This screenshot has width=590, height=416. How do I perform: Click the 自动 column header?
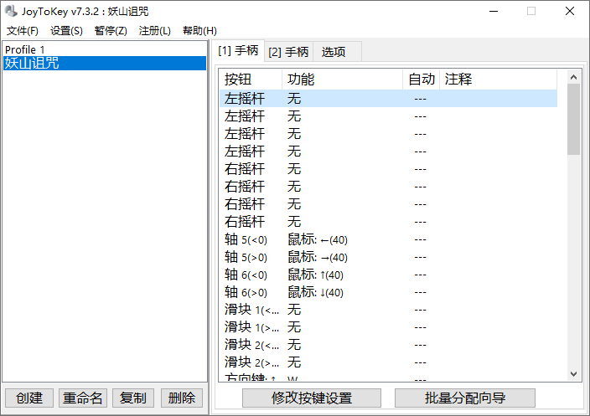coord(422,80)
